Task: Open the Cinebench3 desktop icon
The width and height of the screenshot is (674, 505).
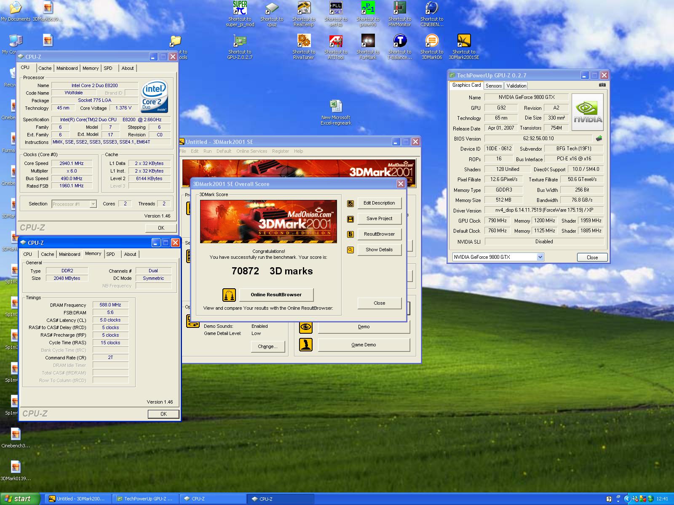Action: pos(16,438)
